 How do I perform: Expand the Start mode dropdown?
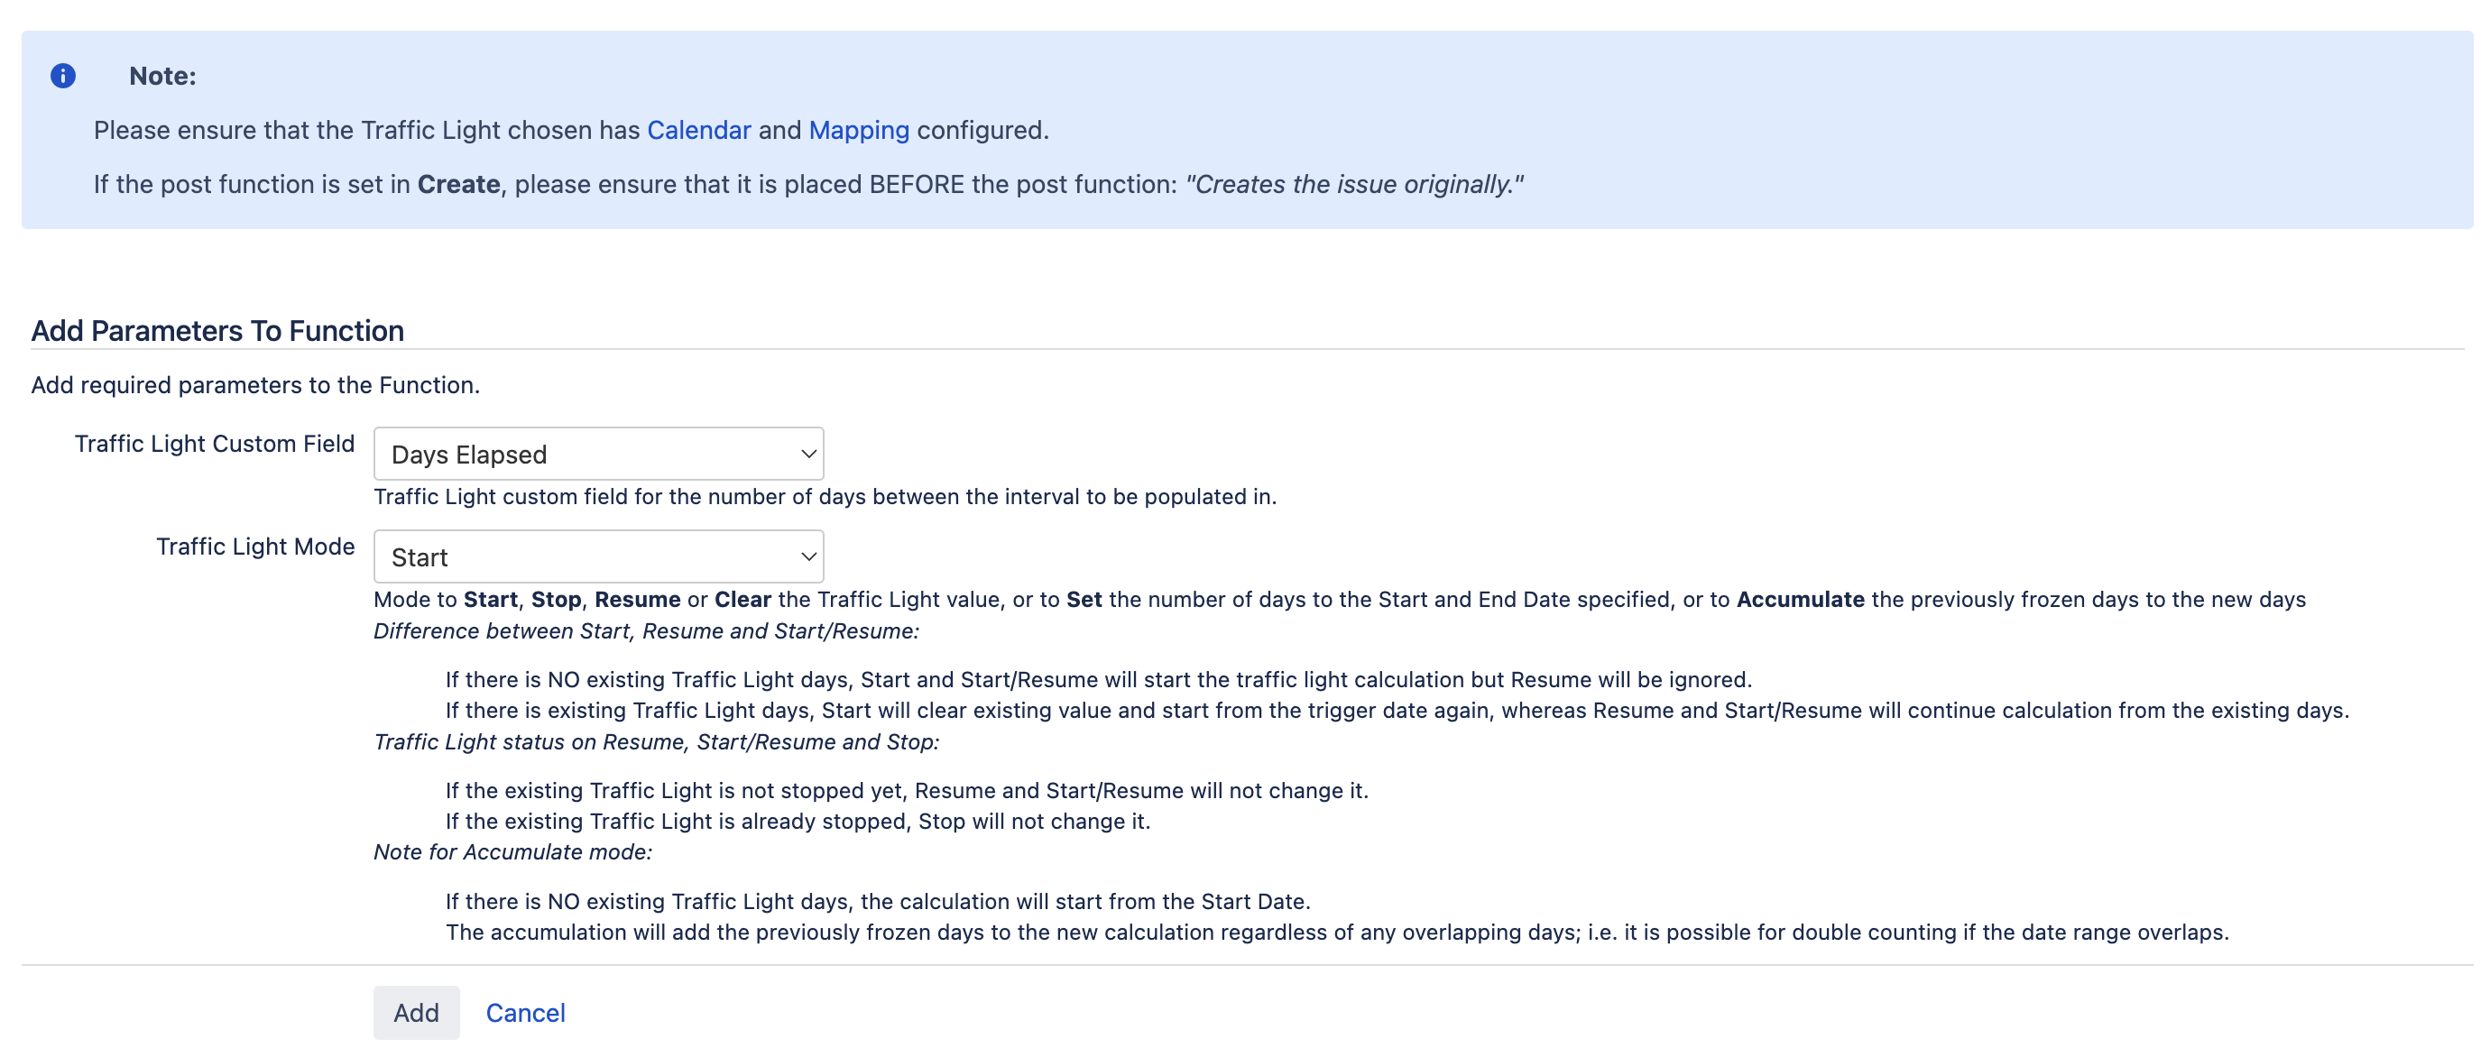(598, 556)
